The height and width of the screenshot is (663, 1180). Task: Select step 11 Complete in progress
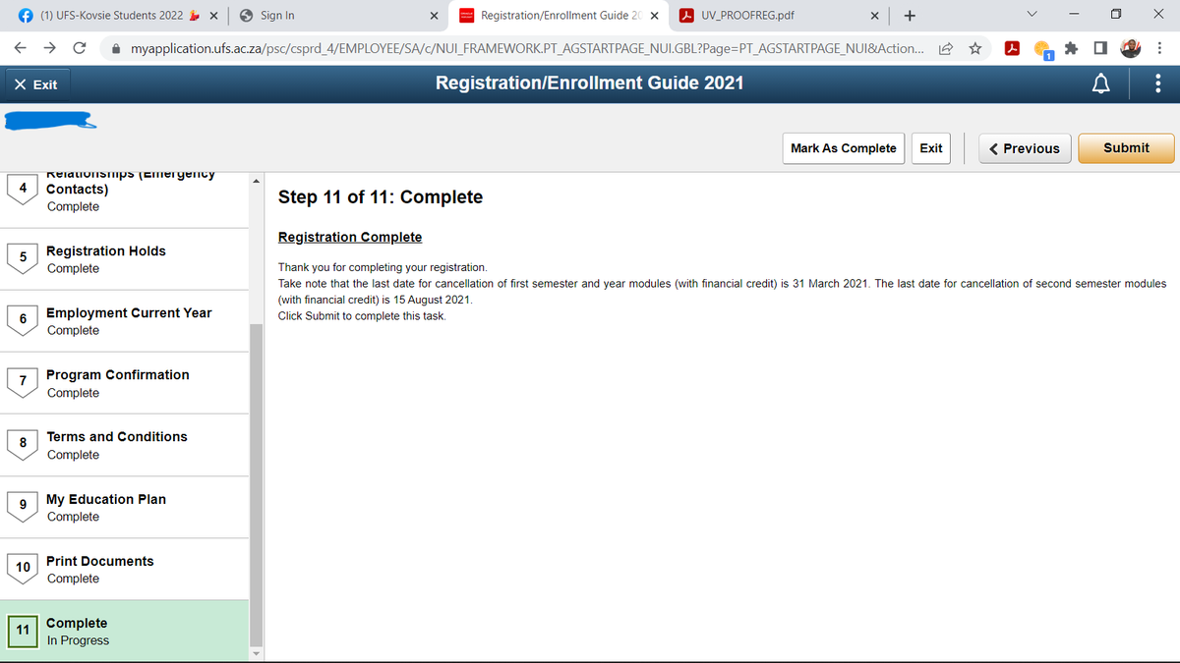click(x=124, y=632)
